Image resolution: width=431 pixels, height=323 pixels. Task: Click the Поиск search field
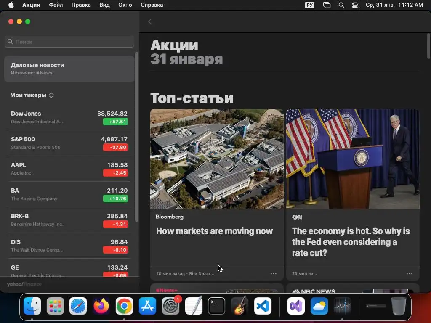(x=69, y=42)
